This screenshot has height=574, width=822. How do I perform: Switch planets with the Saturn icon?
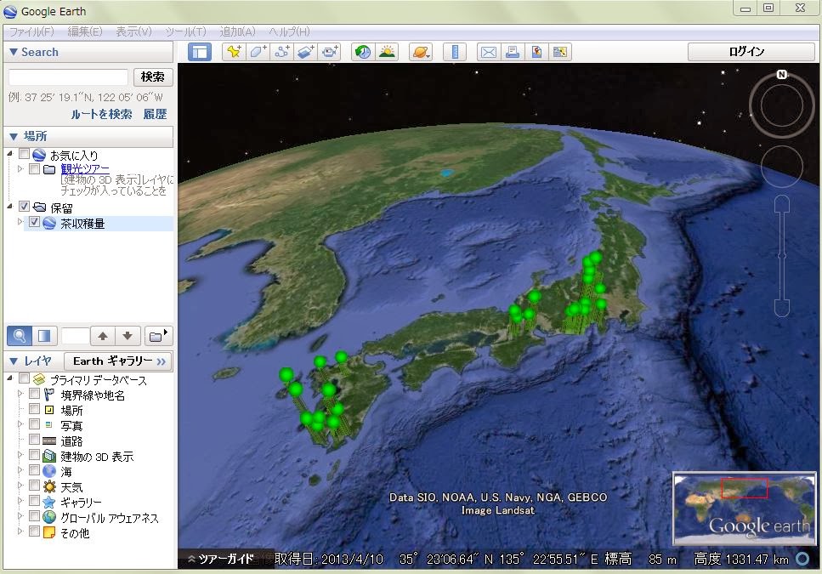[421, 52]
